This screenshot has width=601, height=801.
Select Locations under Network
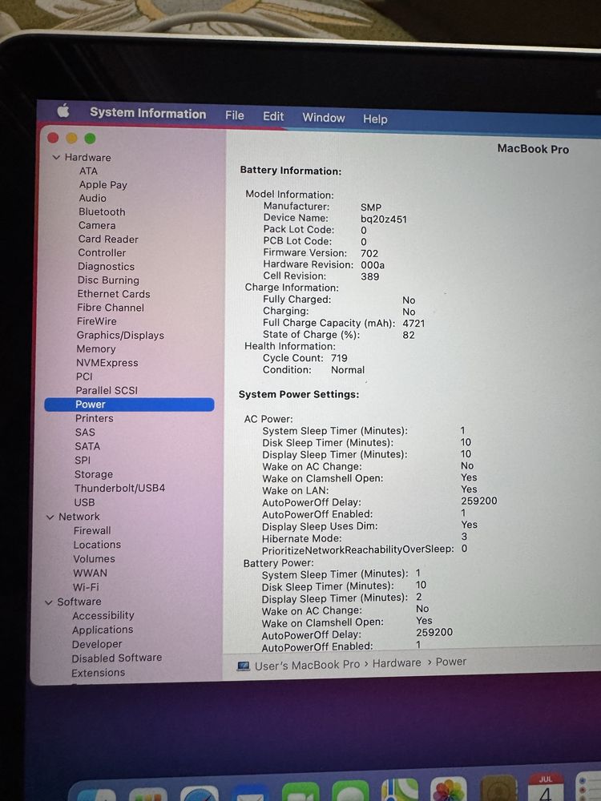click(97, 545)
